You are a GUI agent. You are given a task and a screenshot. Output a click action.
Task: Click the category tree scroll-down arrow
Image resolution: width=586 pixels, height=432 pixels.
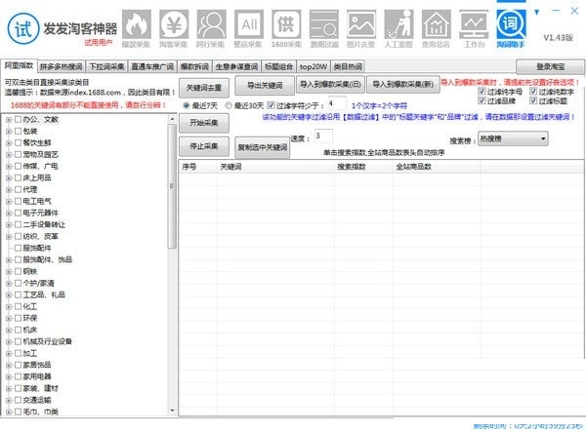click(x=172, y=411)
